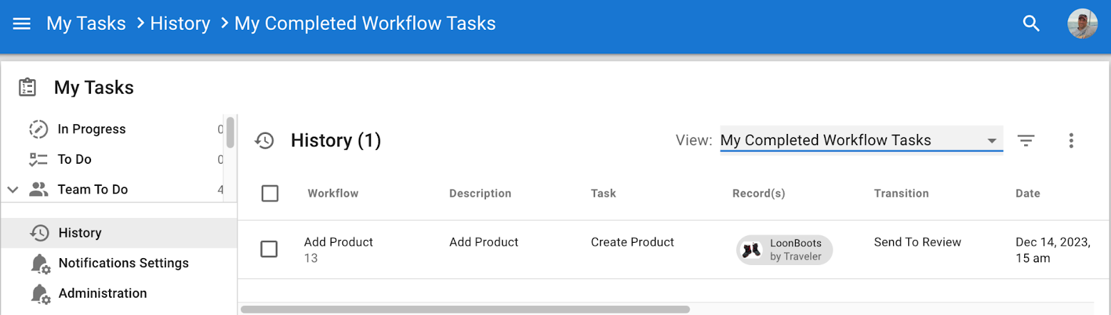
Task: Open the My Completed Workflow Tasks view dropdown
Action: tap(861, 140)
